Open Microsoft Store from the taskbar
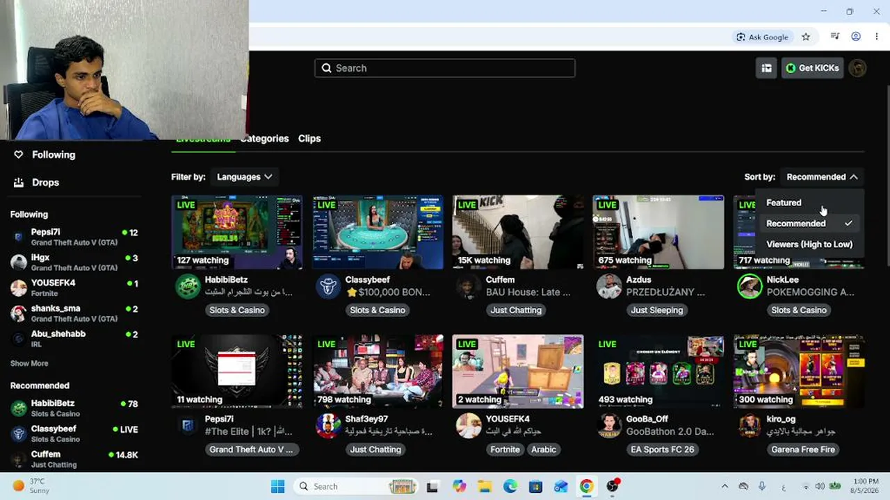Screen dimensions: 890x500 pyautogui.click(x=535, y=486)
